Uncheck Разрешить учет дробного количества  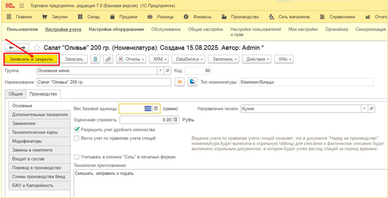(77, 130)
